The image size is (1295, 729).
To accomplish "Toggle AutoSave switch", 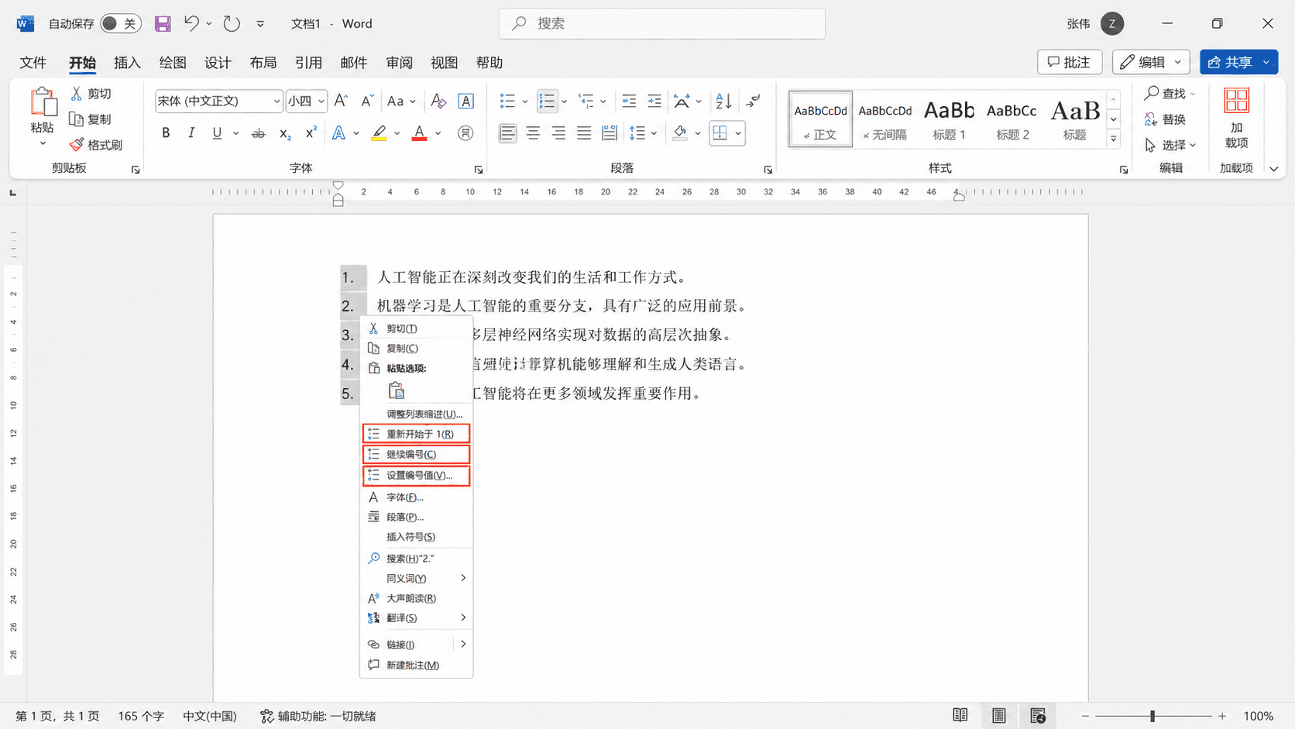I will tap(120, 24).
